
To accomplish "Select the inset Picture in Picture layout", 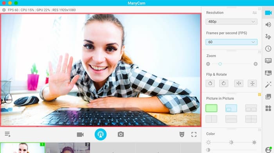I will [x=231, y=108].
